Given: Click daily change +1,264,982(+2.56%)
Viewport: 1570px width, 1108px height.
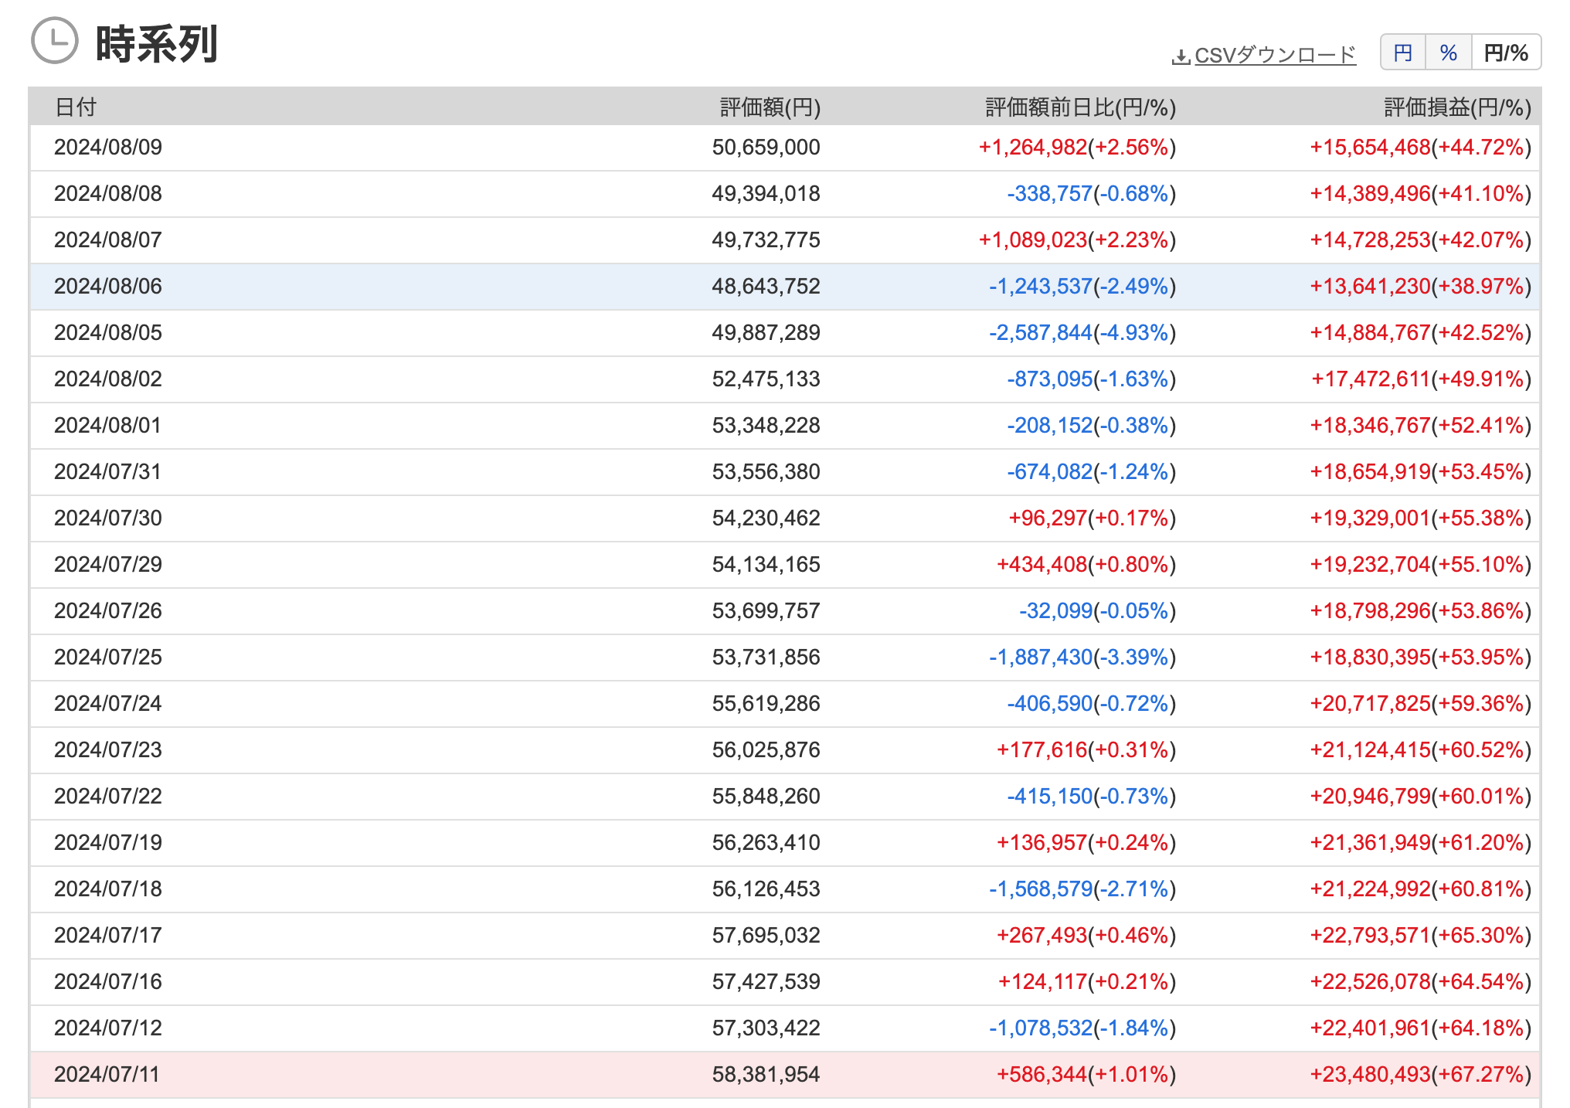Looking at the screenshot, I should tap(1077, 147).
